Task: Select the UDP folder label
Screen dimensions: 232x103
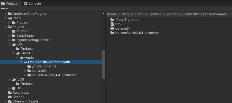Action: point(20,88)
